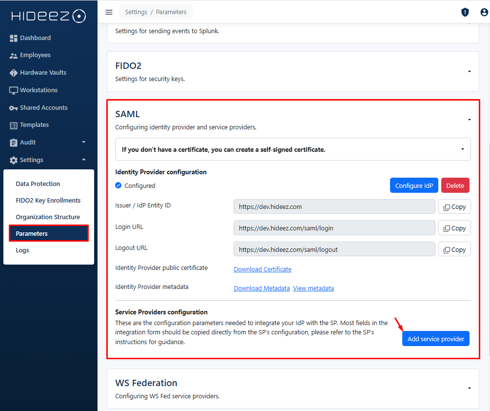This screenshot has width=490, height=411.
Task: Open the security shield alert icon
Action: [x=465, y=12]
